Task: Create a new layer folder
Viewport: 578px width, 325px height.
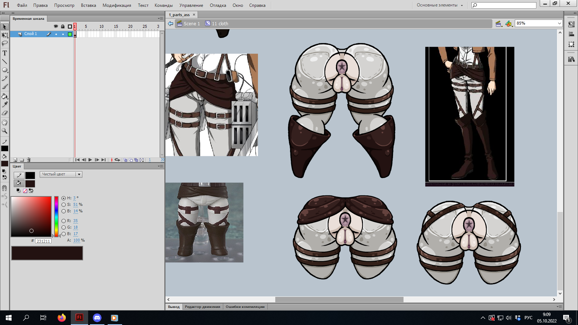Action: click(22, 160)
